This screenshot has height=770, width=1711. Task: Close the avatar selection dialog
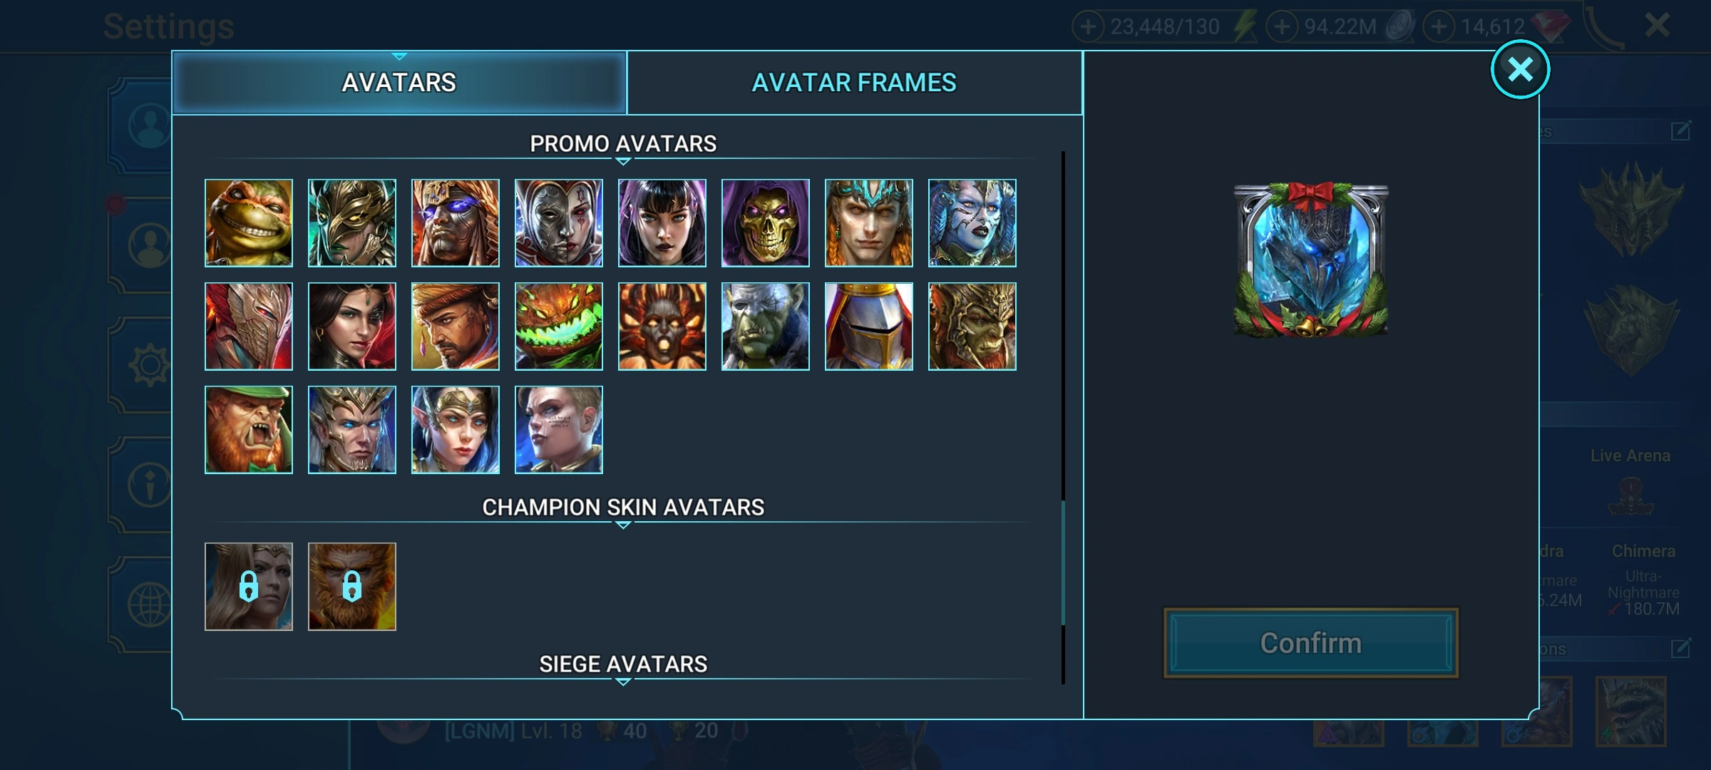[1520, 69]
